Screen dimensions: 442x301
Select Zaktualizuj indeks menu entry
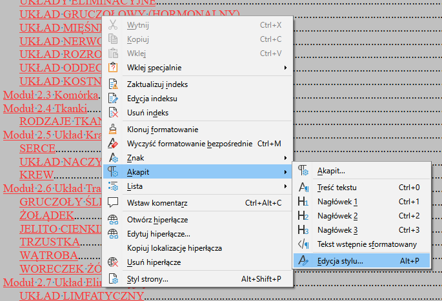click(x=197, y=84)
